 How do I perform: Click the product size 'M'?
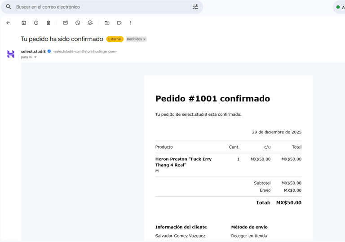[157, 171]
